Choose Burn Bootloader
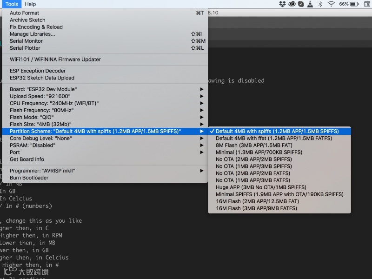Image resolution: width=372 pixels, height=279 pixels. tap(105, 178)
